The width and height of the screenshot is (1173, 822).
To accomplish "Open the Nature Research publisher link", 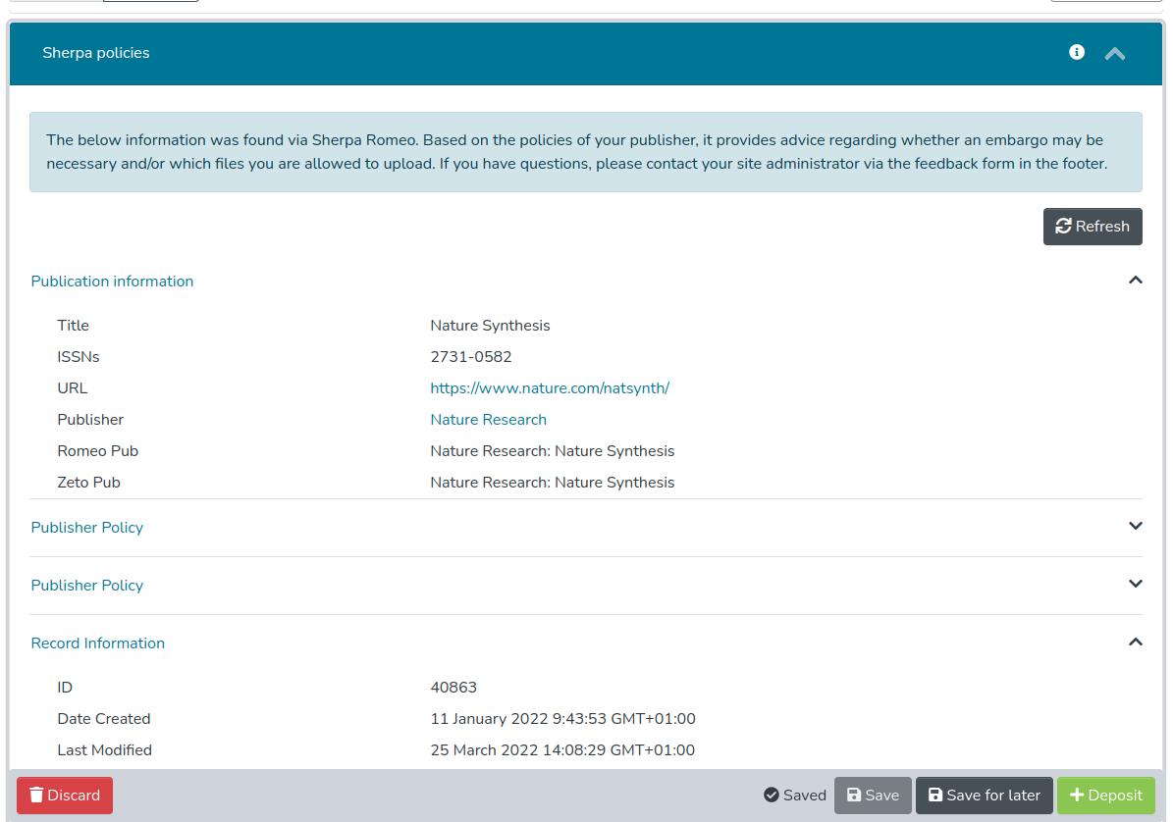I will (488, 420).
